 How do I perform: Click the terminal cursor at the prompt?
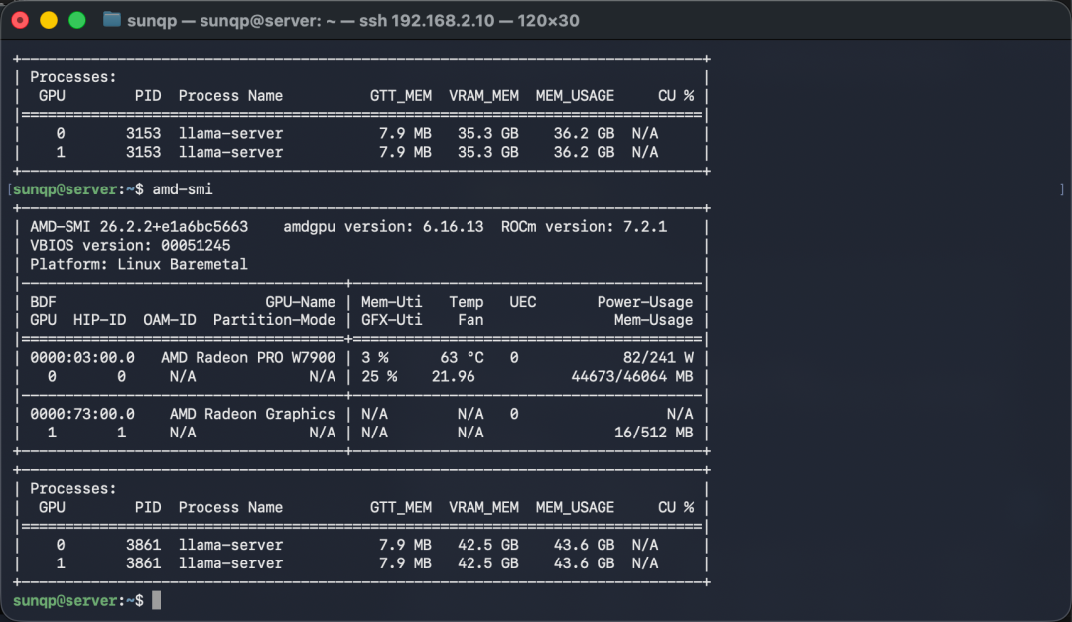point(157,600)
